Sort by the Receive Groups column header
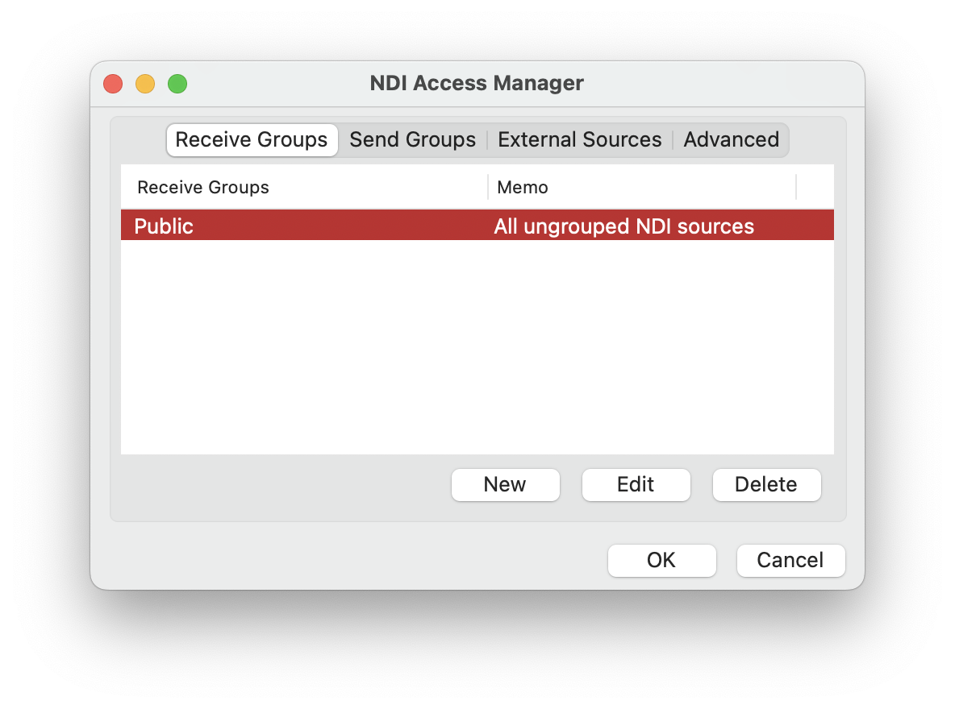Image resolution: width=955 pixels, height=709 pixels. pos(203,187)
